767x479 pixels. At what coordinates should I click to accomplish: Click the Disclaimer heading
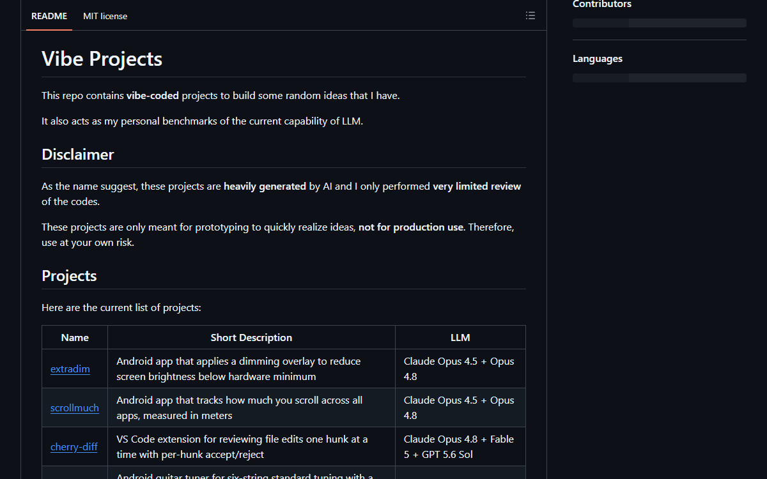pyautogui.click(x=78, y=155)
